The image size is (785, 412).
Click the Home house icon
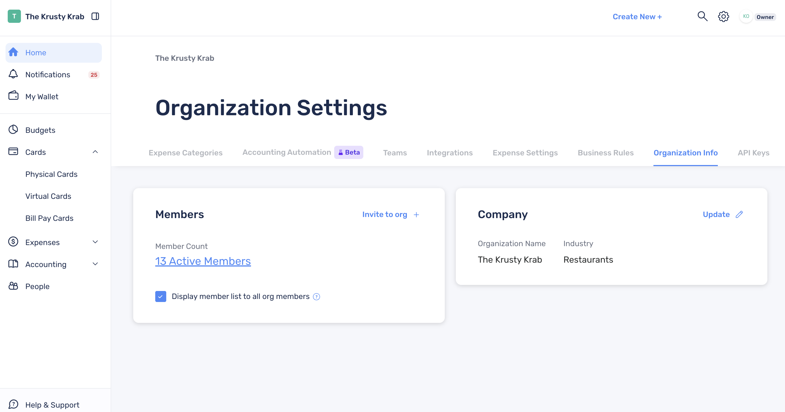(13, 52)
